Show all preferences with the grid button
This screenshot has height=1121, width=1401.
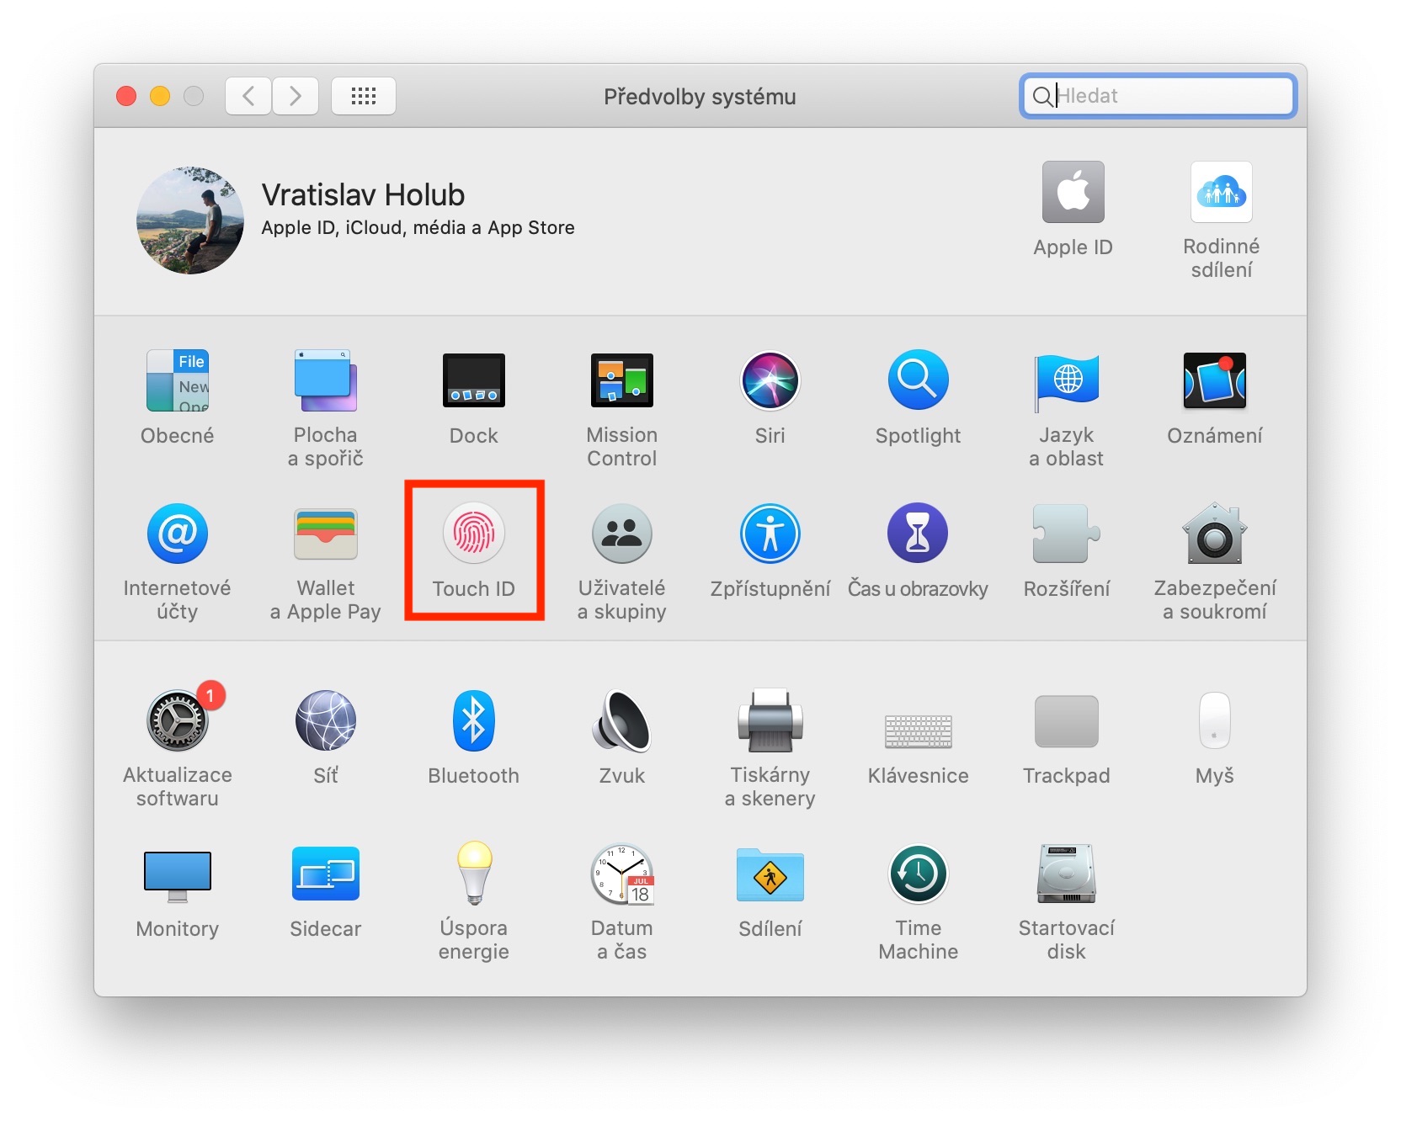click(364, 96)
